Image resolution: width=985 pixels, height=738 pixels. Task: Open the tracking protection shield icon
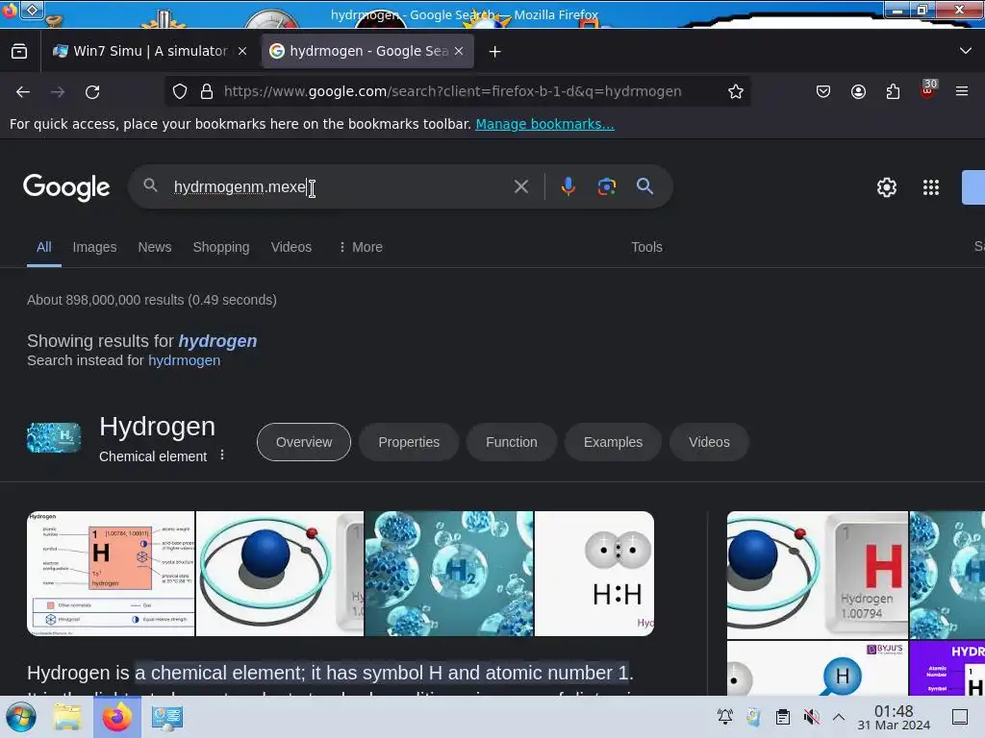[180, 91]
